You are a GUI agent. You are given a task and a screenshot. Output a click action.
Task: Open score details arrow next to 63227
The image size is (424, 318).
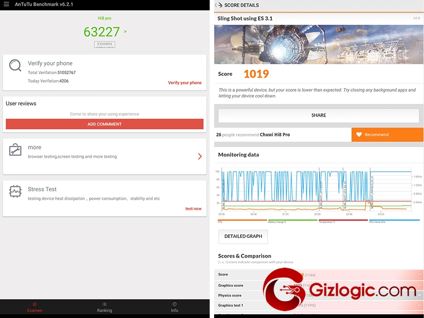point(125,31)
